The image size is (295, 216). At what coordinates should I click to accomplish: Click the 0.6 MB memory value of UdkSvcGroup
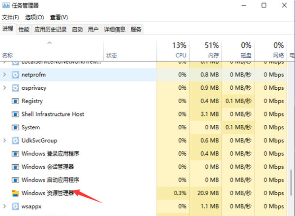[x=209, y=141]
